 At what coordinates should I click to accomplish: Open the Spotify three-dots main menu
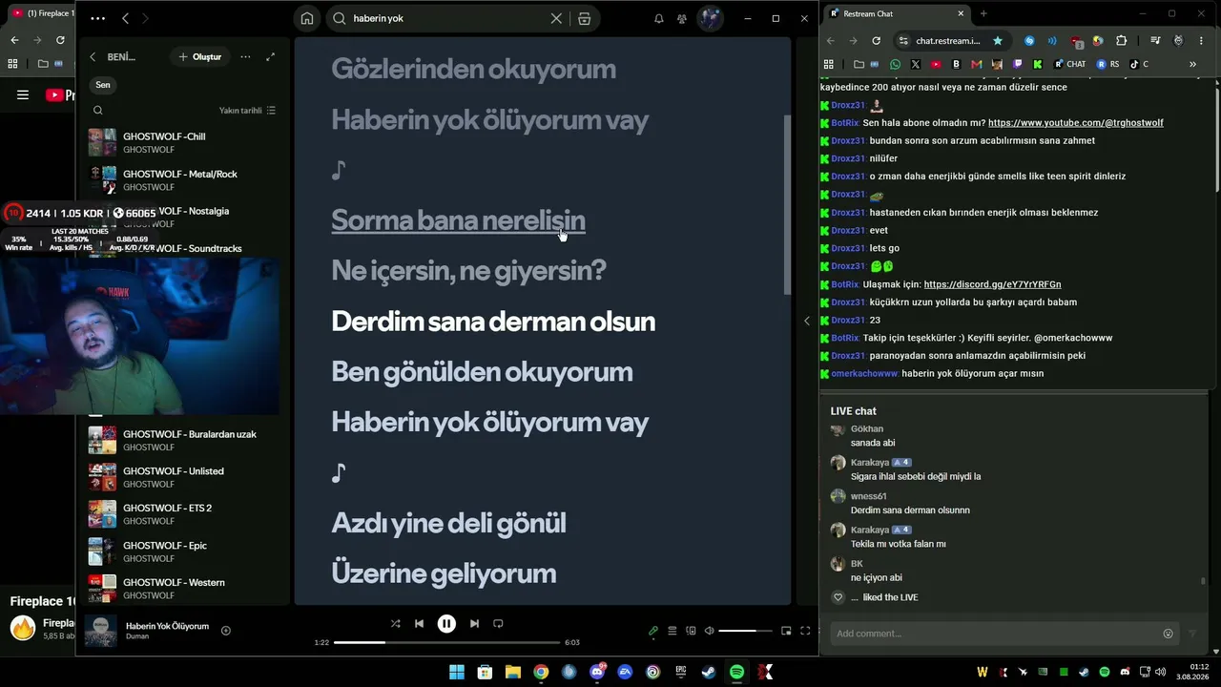[x=98, y=18]
